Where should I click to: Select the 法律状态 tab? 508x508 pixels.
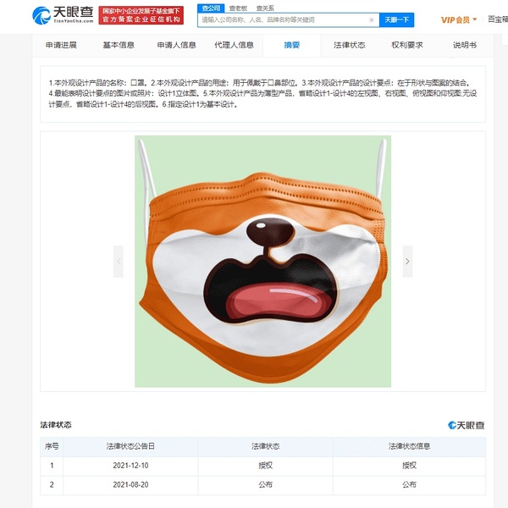pyautogui.click(x=350, y=45)
